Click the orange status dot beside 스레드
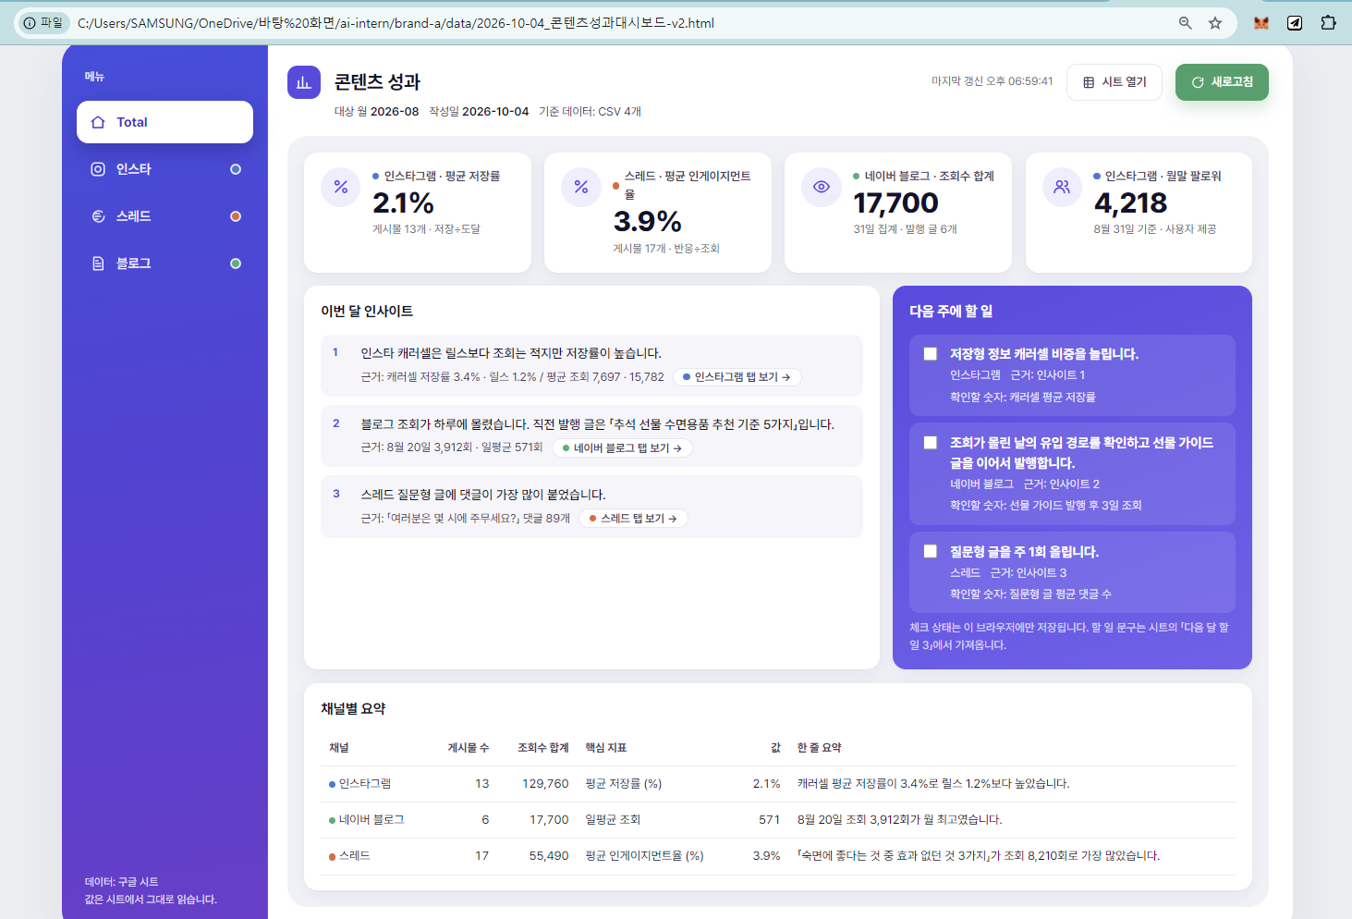This screenshot has height=919, width=1352. pyautogui.click(x=236, y=216)
